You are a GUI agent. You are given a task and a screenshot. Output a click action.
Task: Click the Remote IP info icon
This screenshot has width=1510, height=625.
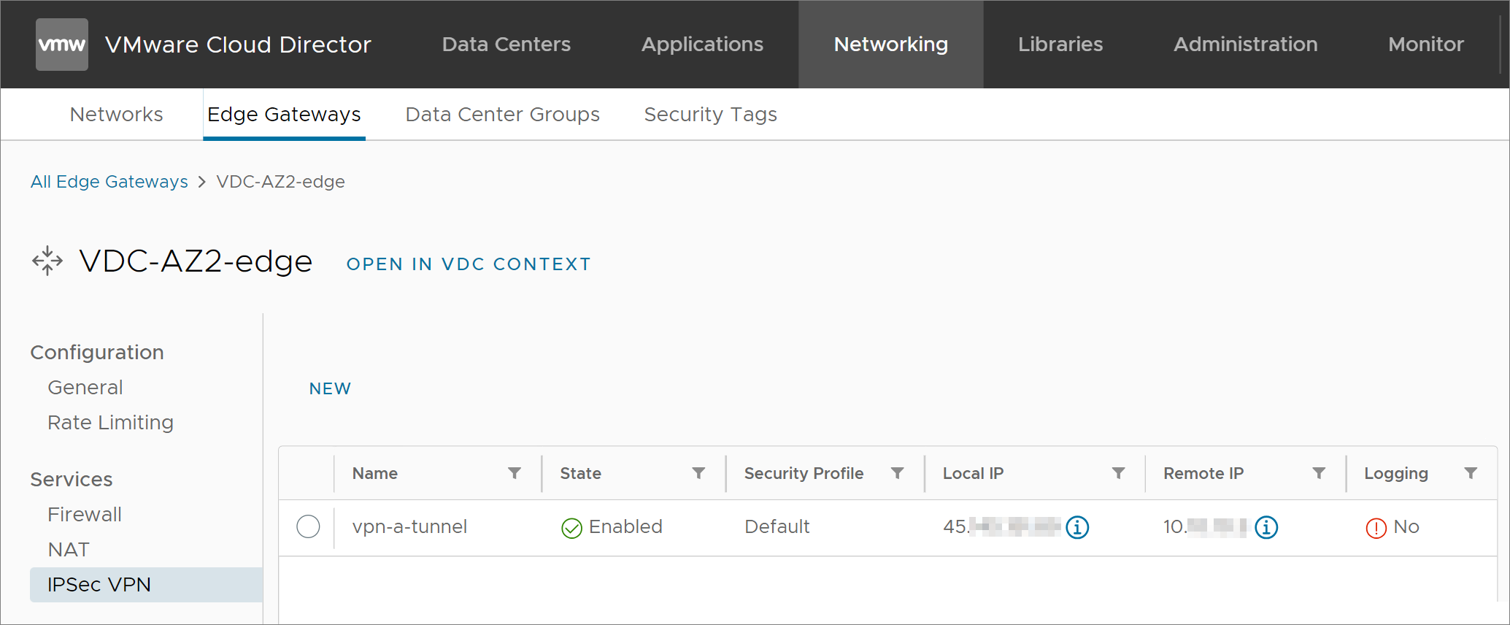pyautogui.click(x=1266, y=527)
